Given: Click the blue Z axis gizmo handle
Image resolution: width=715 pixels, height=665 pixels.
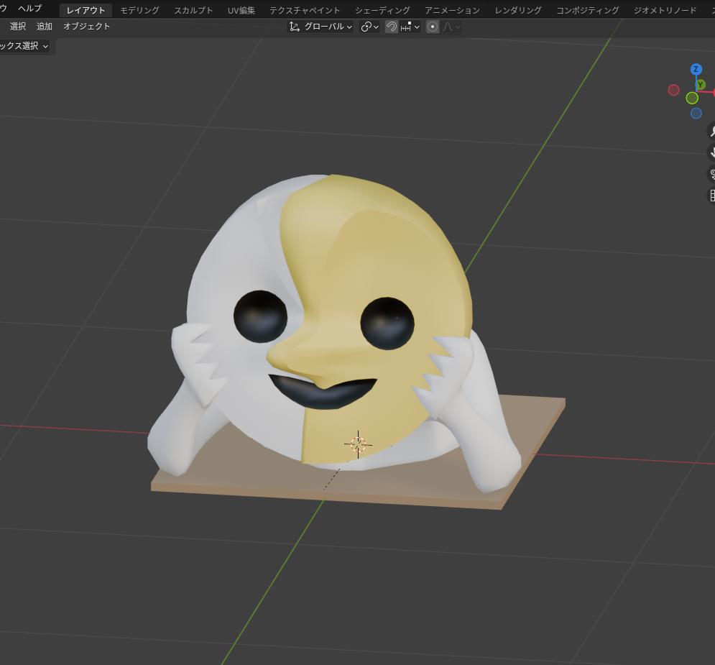Looking at the screenshot, I should [696, 70].
